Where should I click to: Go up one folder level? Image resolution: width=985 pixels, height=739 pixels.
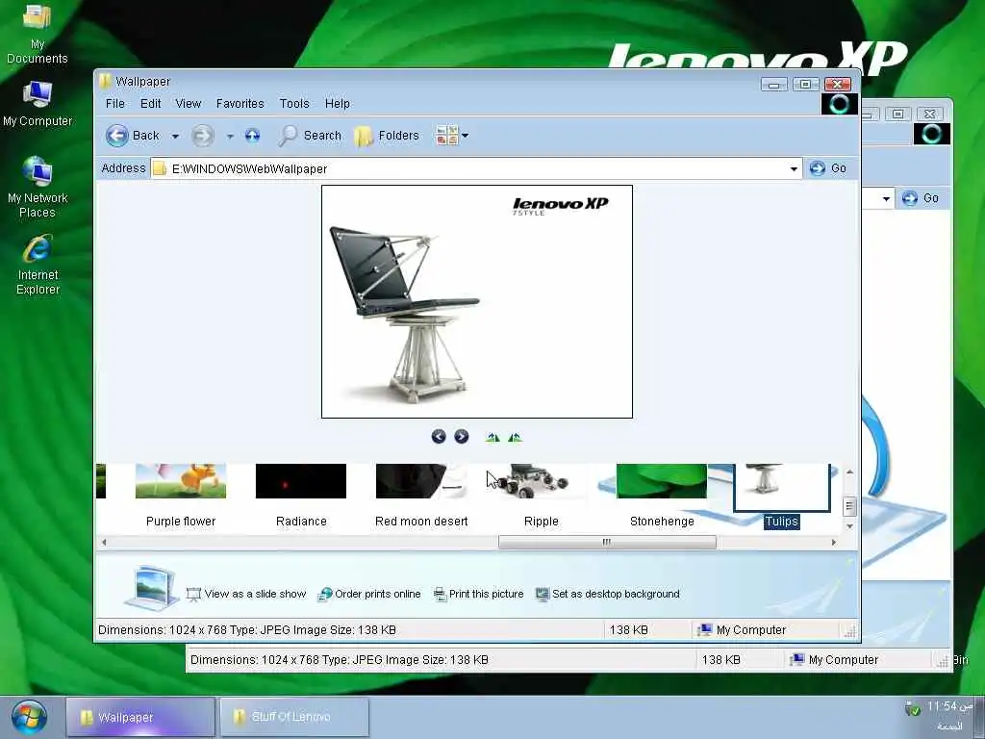pyautogui.click(x=253, y=135)
